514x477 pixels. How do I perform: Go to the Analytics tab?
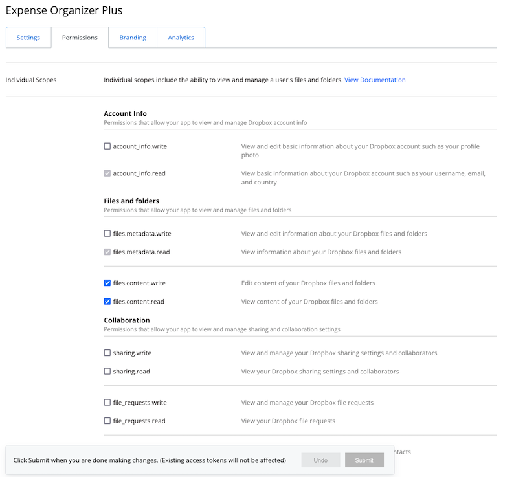(x=181, y=38)
